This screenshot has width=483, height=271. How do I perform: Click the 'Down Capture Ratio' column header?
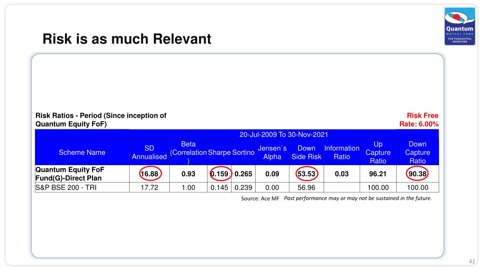coord(417,152)
